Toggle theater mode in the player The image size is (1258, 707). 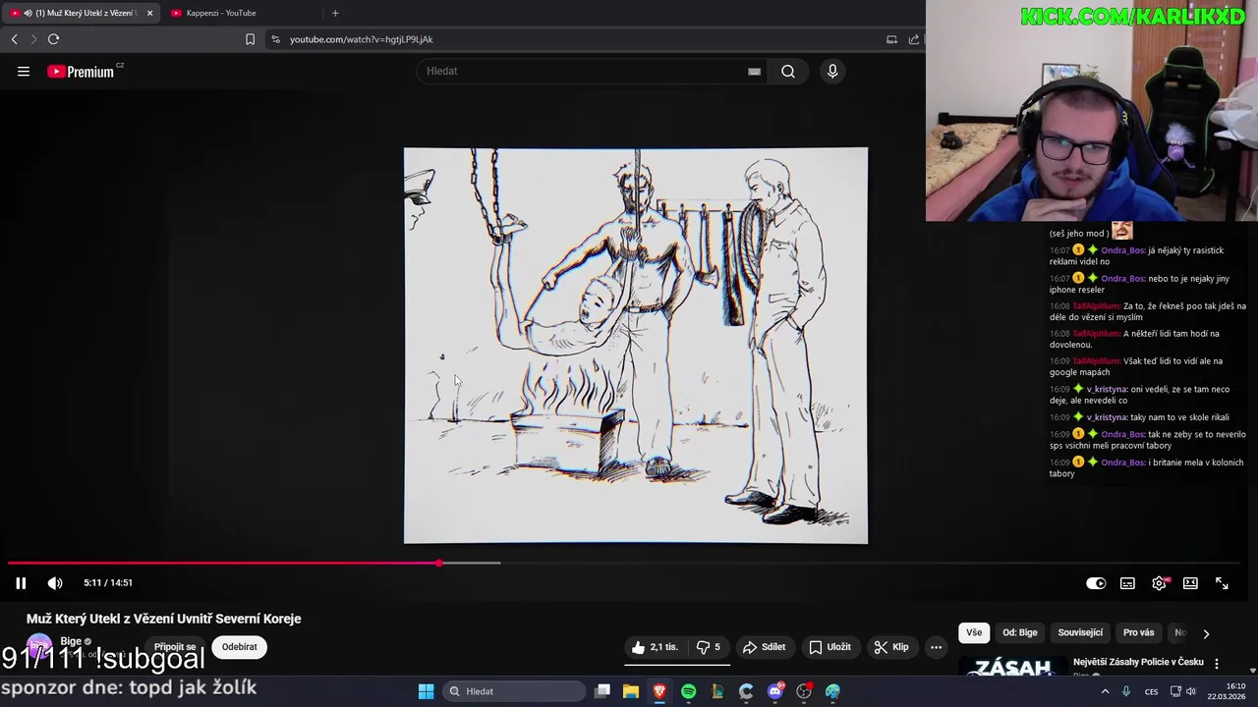[x=1190, y=583]
